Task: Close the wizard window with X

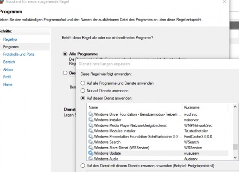Action: [225, 1]
